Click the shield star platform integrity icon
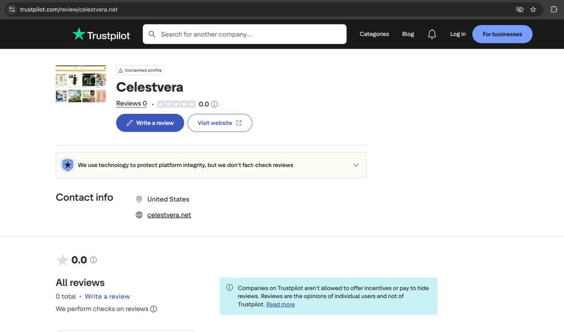Screen dimensions: 564x332 pos(67,165)
